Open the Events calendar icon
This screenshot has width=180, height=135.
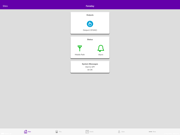[87, 132]
